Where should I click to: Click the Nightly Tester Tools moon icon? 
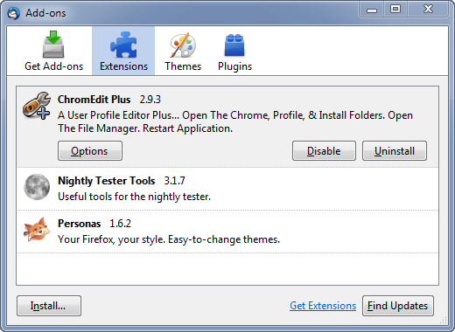coord(37,187)
